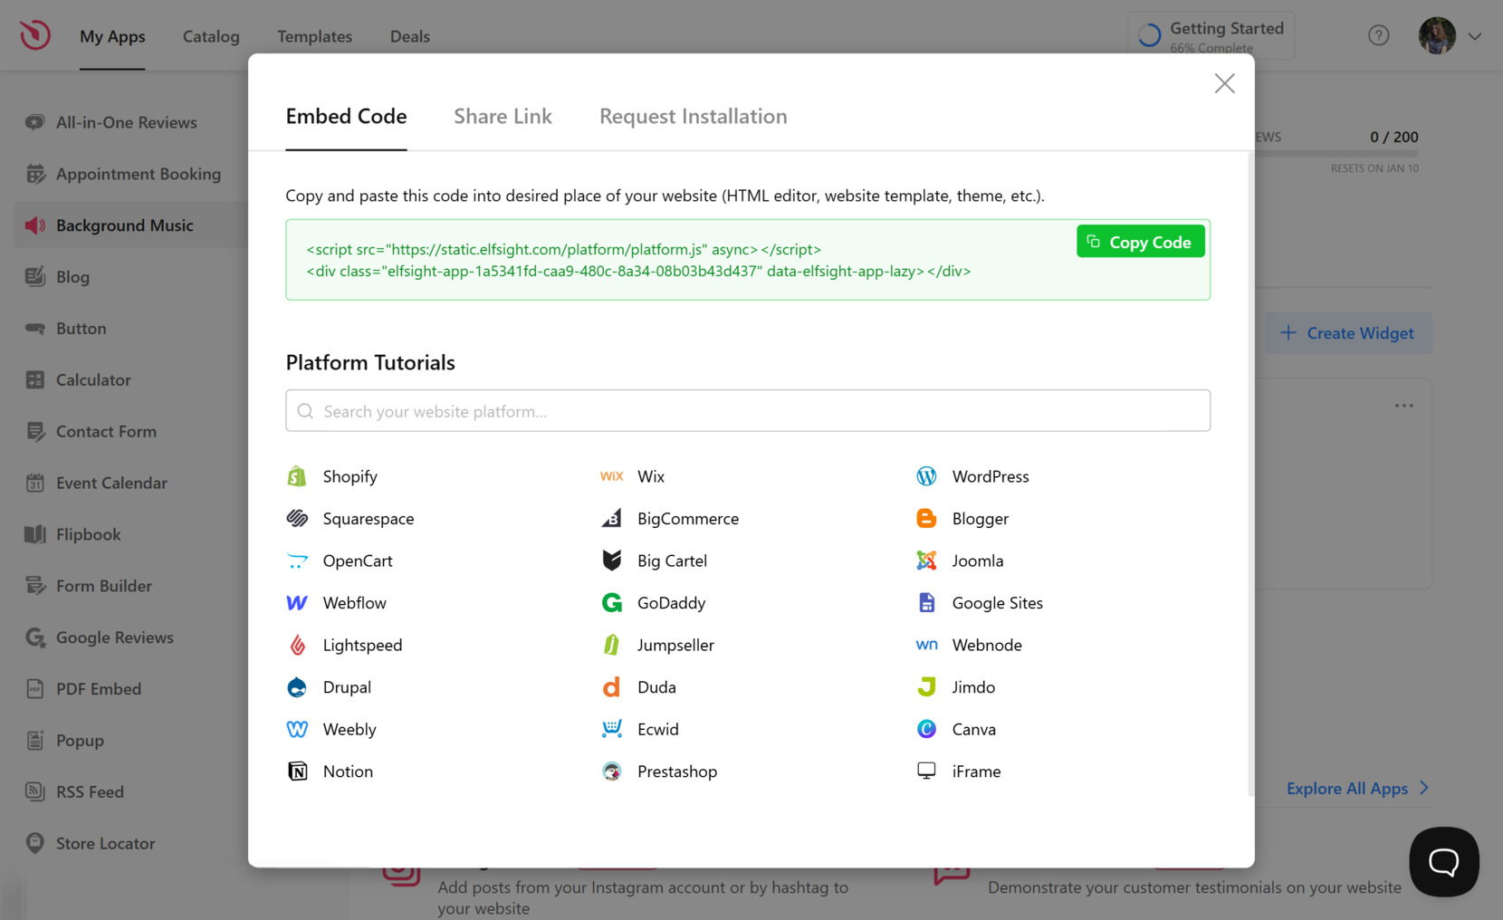The image size is (1503, 920).
Task: Expand Explore All Apps chevron link
Action: 1423,788
